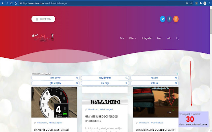Go back with the browser back arrow
This screenshot has width=212, height=132.
coord(3,3)
